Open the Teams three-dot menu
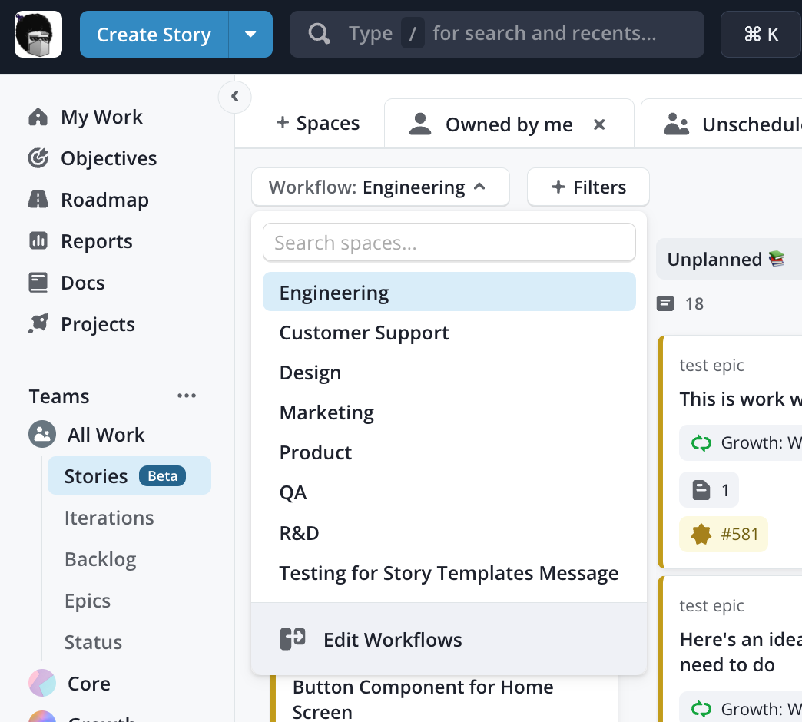 187,396
